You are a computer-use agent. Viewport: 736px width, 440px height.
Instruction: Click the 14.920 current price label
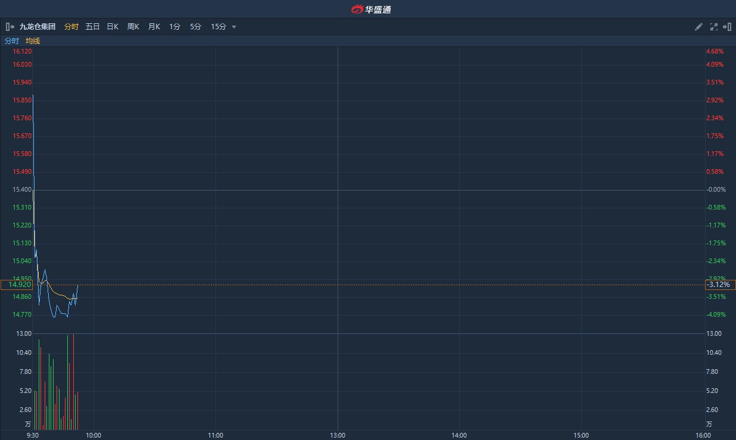pyautogui.click(x=16, y=285)
